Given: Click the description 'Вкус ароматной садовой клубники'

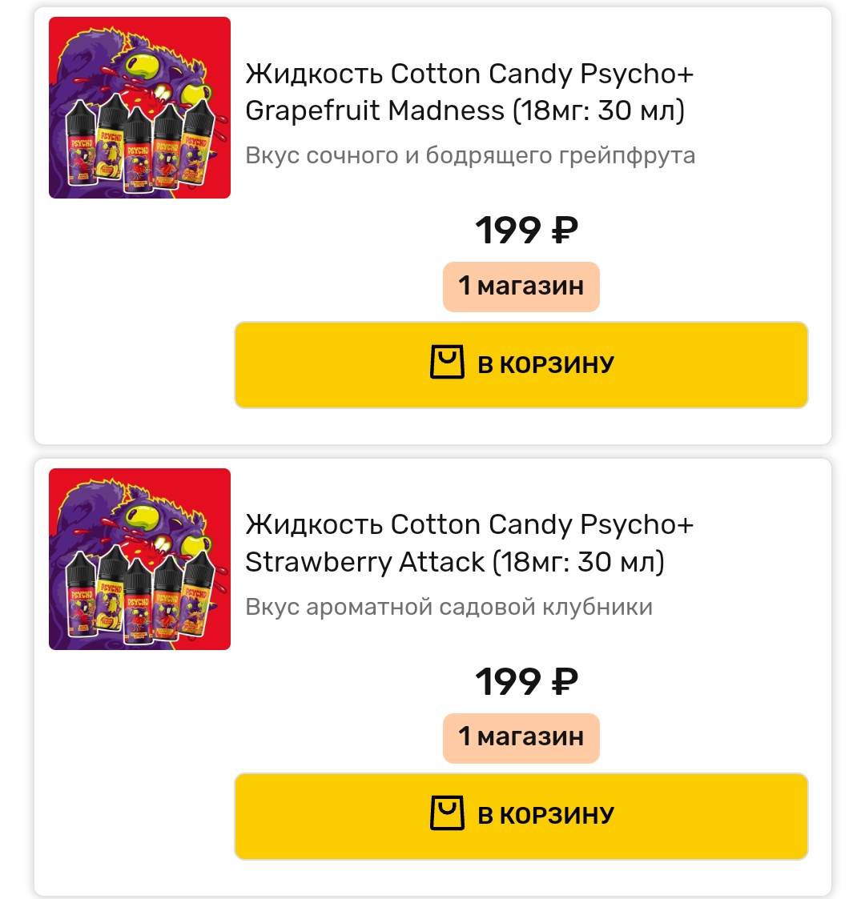Looking at the screenshot, I should [449, 607].
